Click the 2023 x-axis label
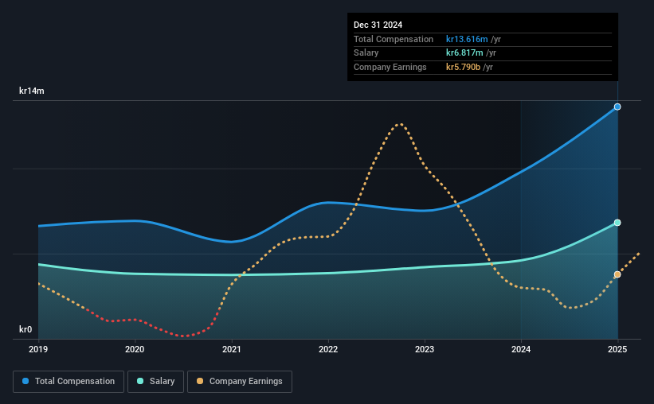 point(425,349)
